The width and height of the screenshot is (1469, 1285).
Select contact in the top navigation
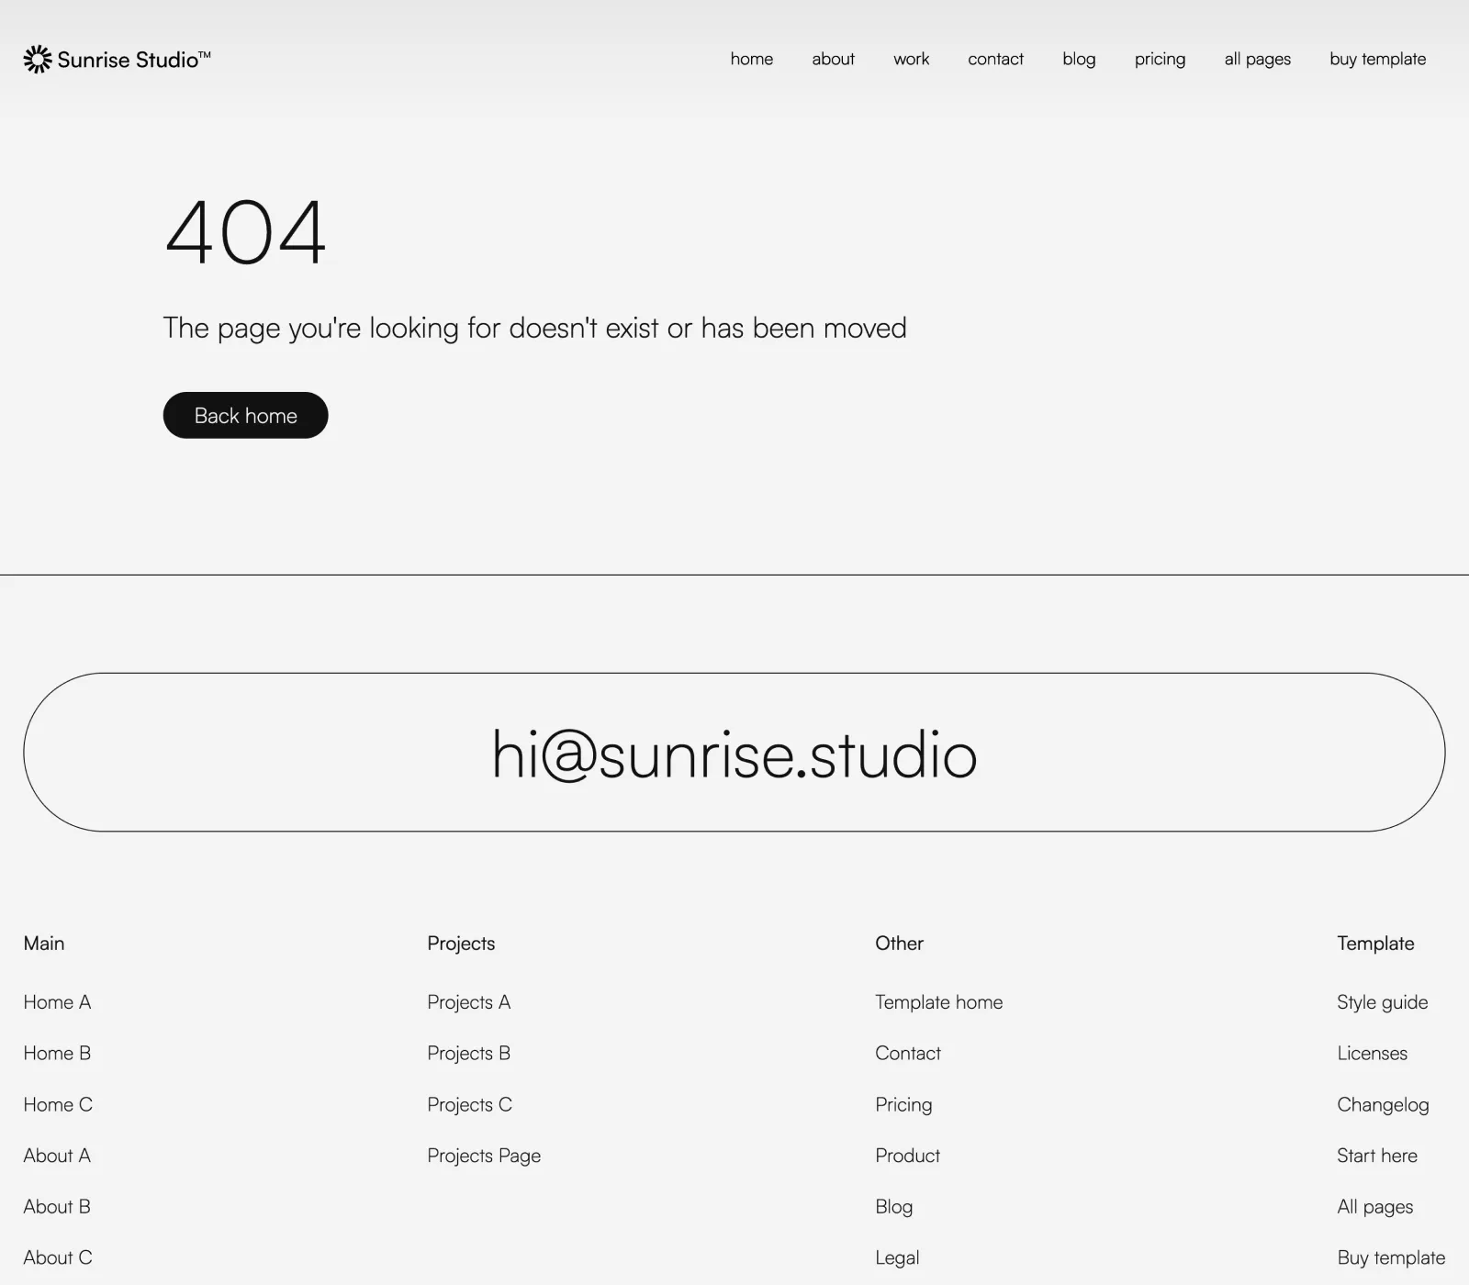tap(995, 59)
